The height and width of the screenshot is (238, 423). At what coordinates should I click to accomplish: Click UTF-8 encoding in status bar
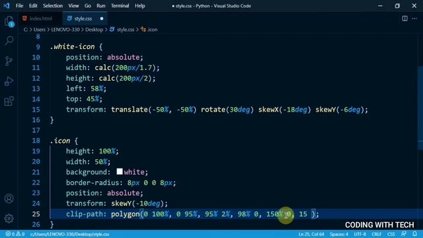(x=360, y=234)
